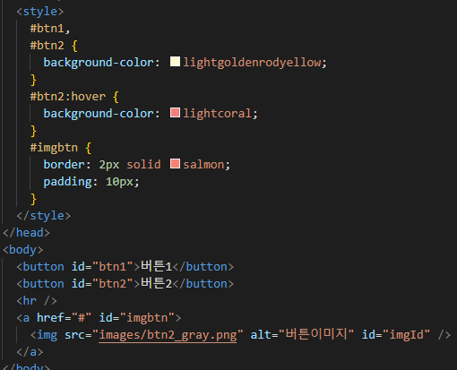Click the padding property name
The image size is (457, 370).
[x=67, y=182]
